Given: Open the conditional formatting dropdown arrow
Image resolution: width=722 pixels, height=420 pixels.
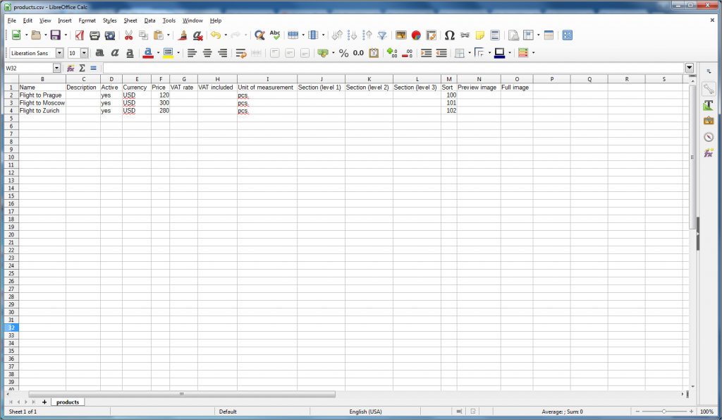Looking at the screenshot, I should click(x=534, y=53).
